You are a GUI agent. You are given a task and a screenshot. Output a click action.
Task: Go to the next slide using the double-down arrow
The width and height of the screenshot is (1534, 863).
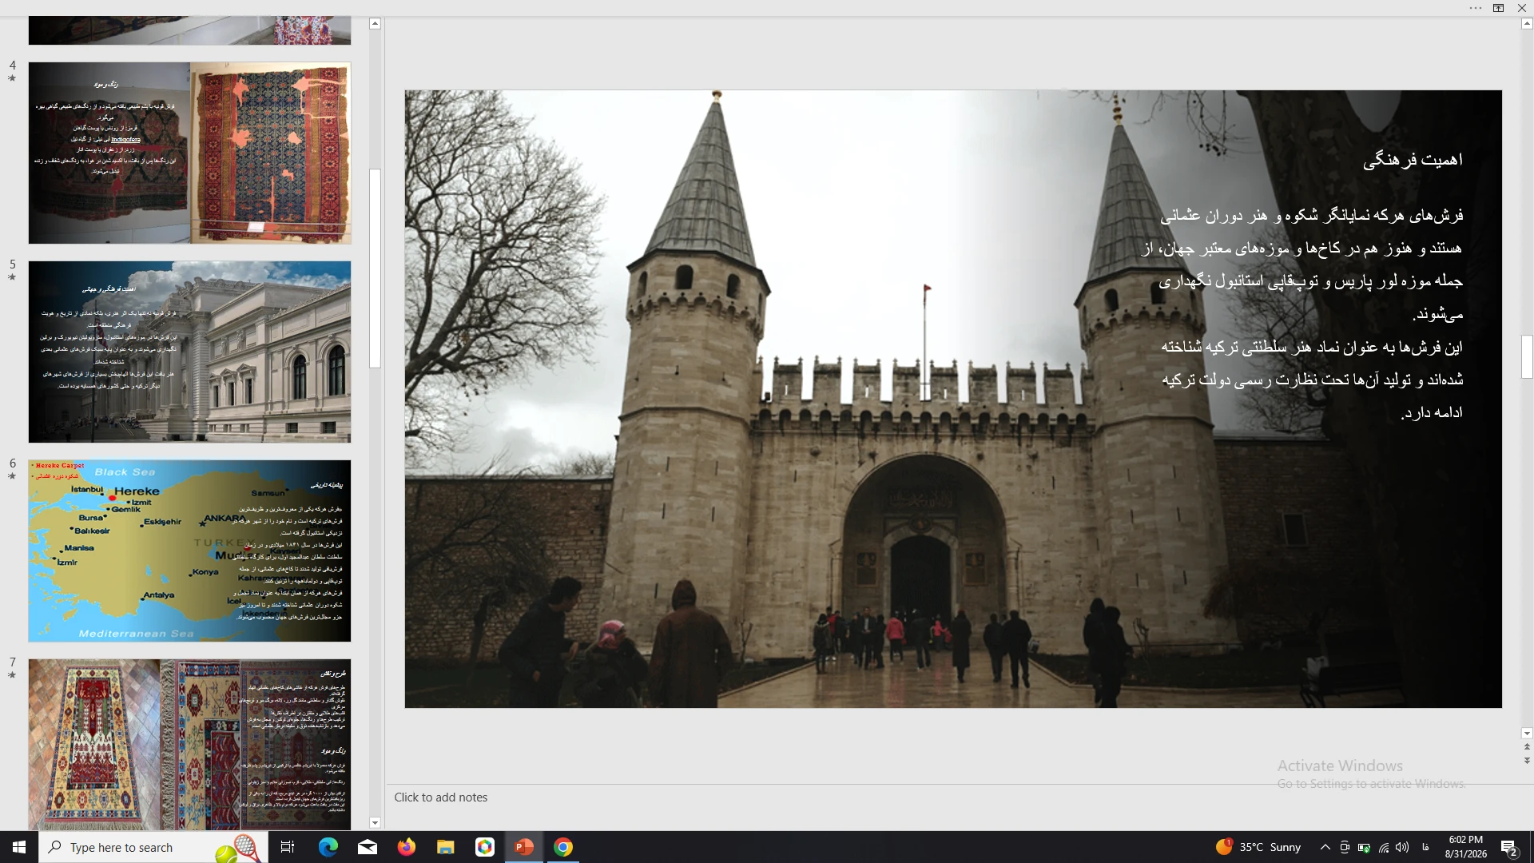click(x=1527, y=761)
